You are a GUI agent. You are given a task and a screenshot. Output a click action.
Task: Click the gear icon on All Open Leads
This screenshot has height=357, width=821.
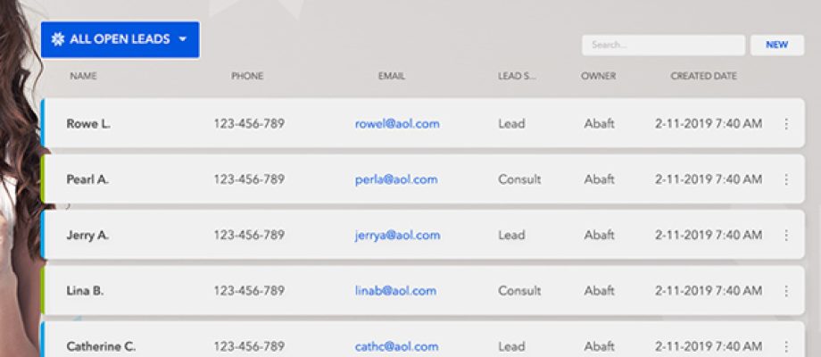click(x=58, y=39)
